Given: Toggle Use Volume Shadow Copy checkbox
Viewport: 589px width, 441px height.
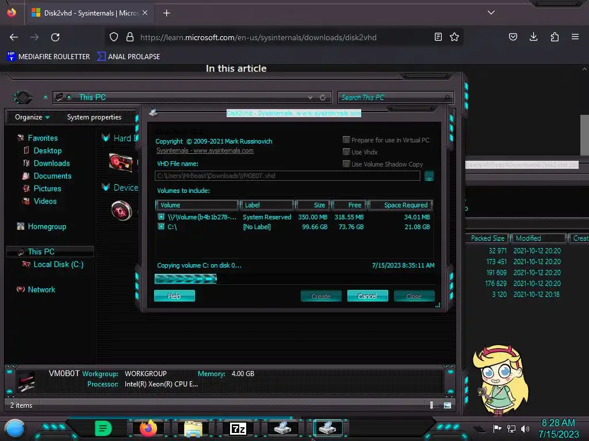Looking at the screenshot, I should [346, 164].
